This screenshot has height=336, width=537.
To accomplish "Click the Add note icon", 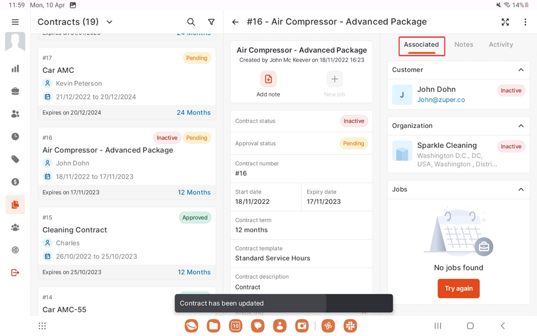I will pos(268,79).
